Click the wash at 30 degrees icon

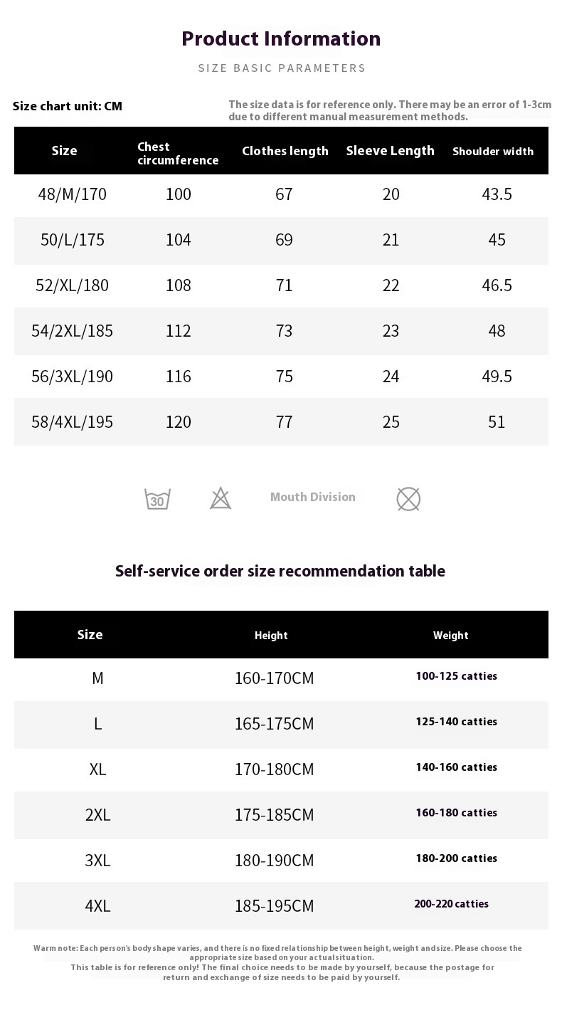click(157, 498)
